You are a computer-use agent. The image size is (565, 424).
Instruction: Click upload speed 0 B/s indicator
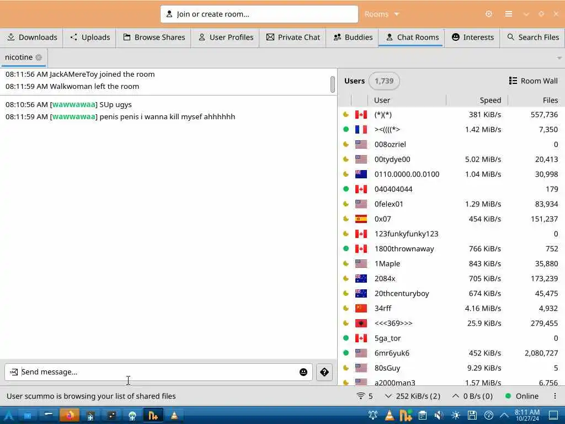pyautogui.click(x=472, y=396)
